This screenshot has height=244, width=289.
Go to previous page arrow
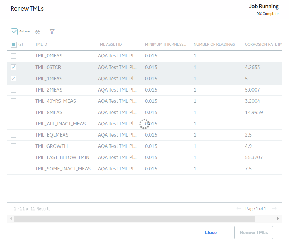point(239,209)
